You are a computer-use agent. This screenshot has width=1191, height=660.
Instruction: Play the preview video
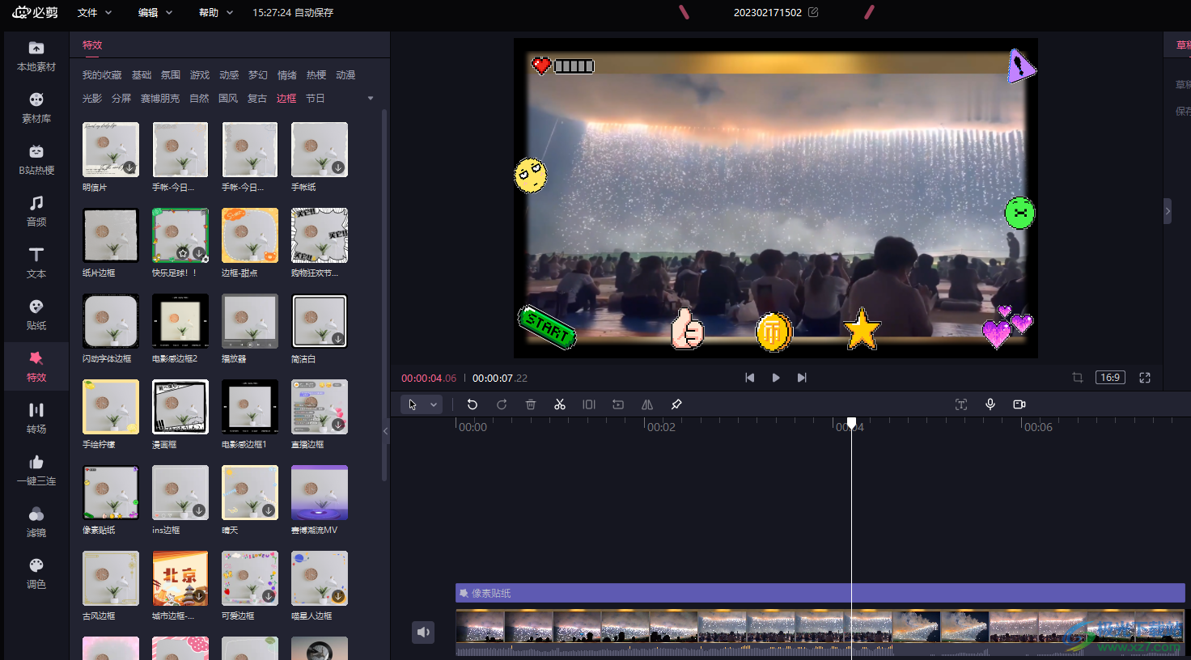coord(776,378)
